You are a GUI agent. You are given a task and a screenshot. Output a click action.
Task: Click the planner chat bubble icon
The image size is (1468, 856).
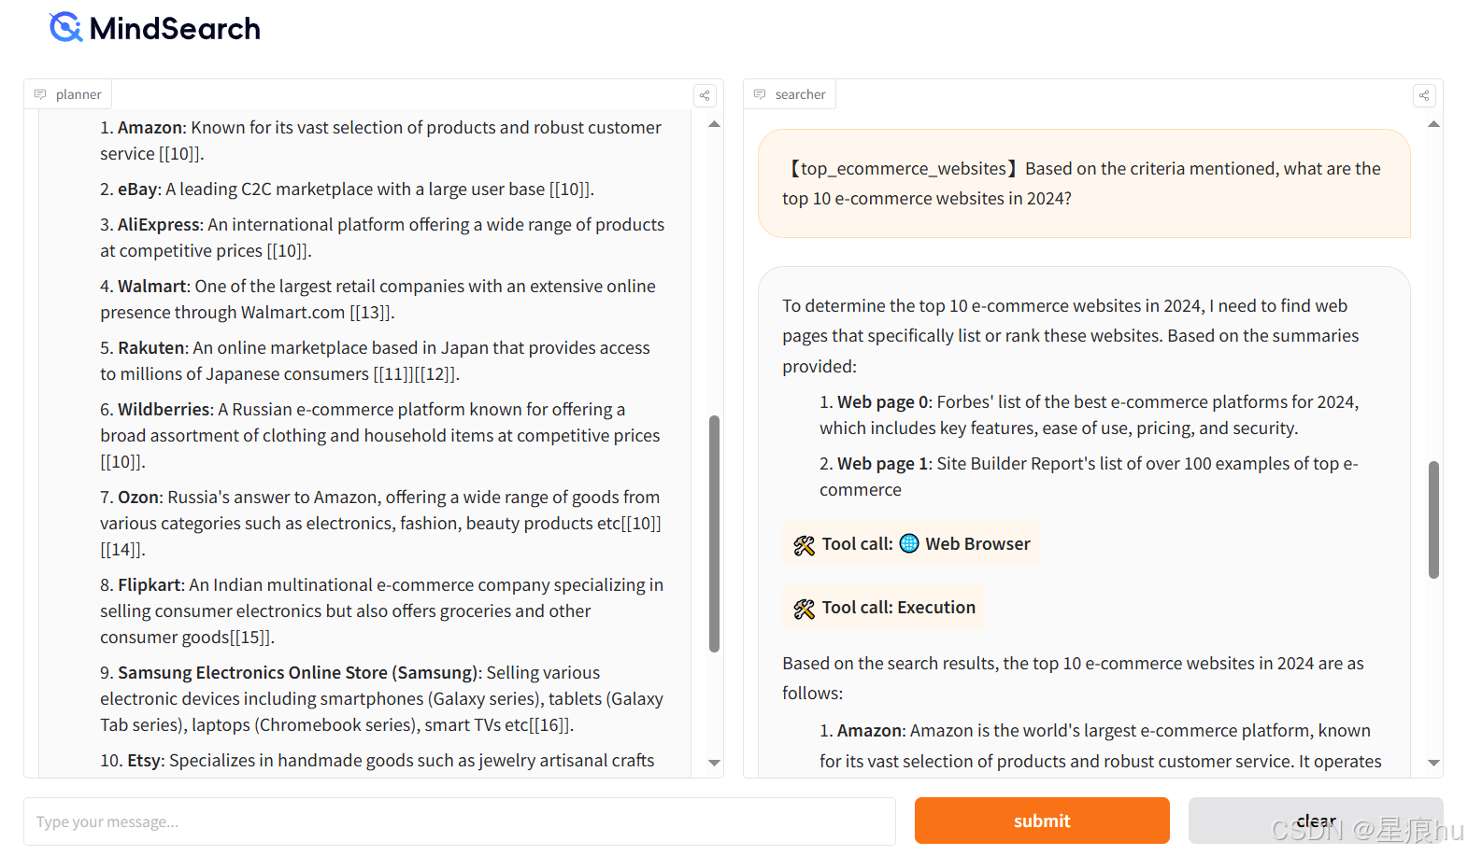tap(40, 94)
